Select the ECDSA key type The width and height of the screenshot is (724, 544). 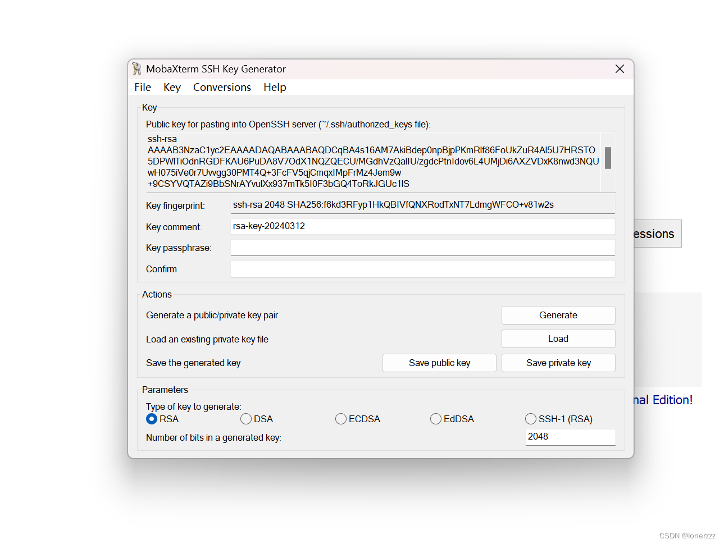(x=341, y=419)
